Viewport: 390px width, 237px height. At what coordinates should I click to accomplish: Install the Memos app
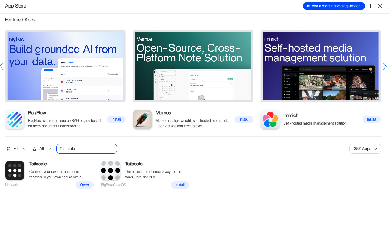tap(244, 119)
